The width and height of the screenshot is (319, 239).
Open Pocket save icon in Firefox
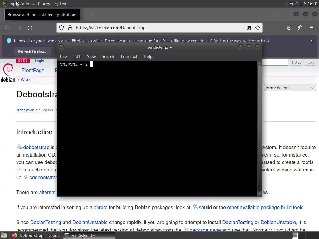(x=289, y=28)
